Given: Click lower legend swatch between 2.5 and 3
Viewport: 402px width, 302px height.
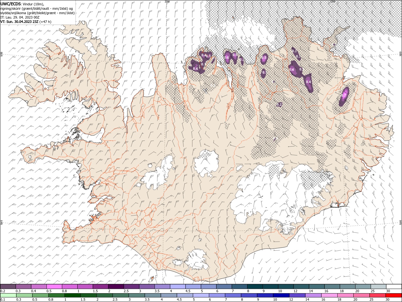Looking at the screenshot, I should (x=121, y=295).
